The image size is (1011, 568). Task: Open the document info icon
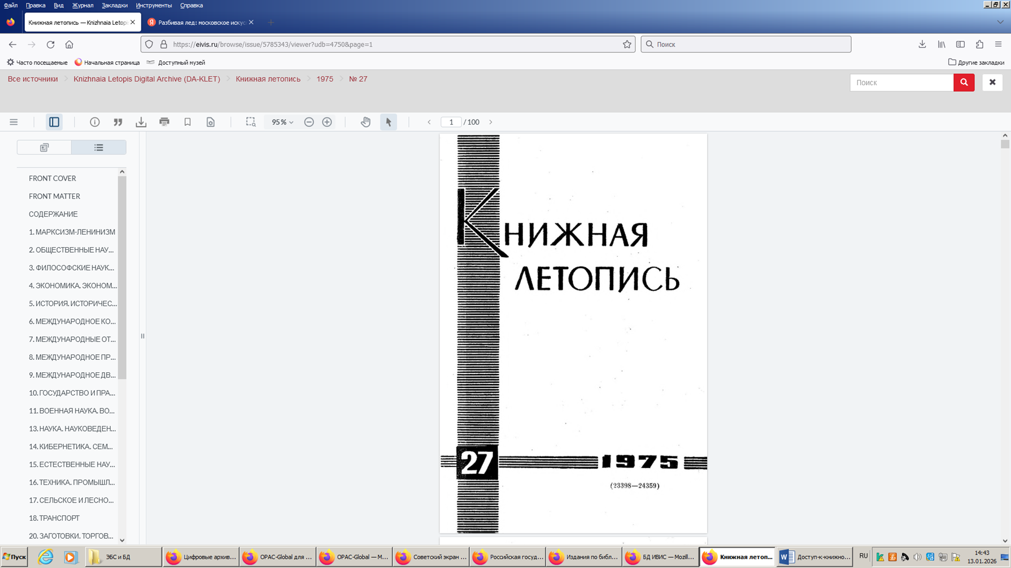95,122
